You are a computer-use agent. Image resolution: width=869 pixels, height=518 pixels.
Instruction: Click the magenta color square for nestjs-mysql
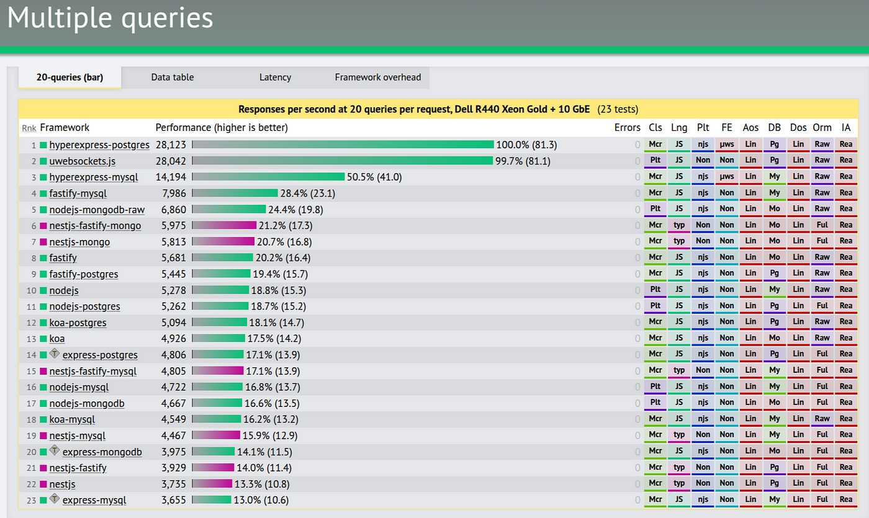(43, 435)
